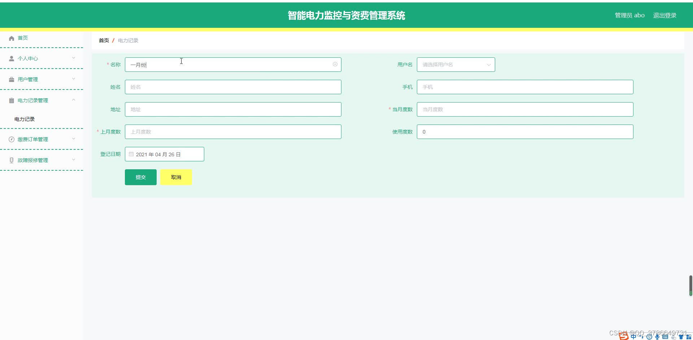Open the emoji smiley in IME bar

(649, 337)
